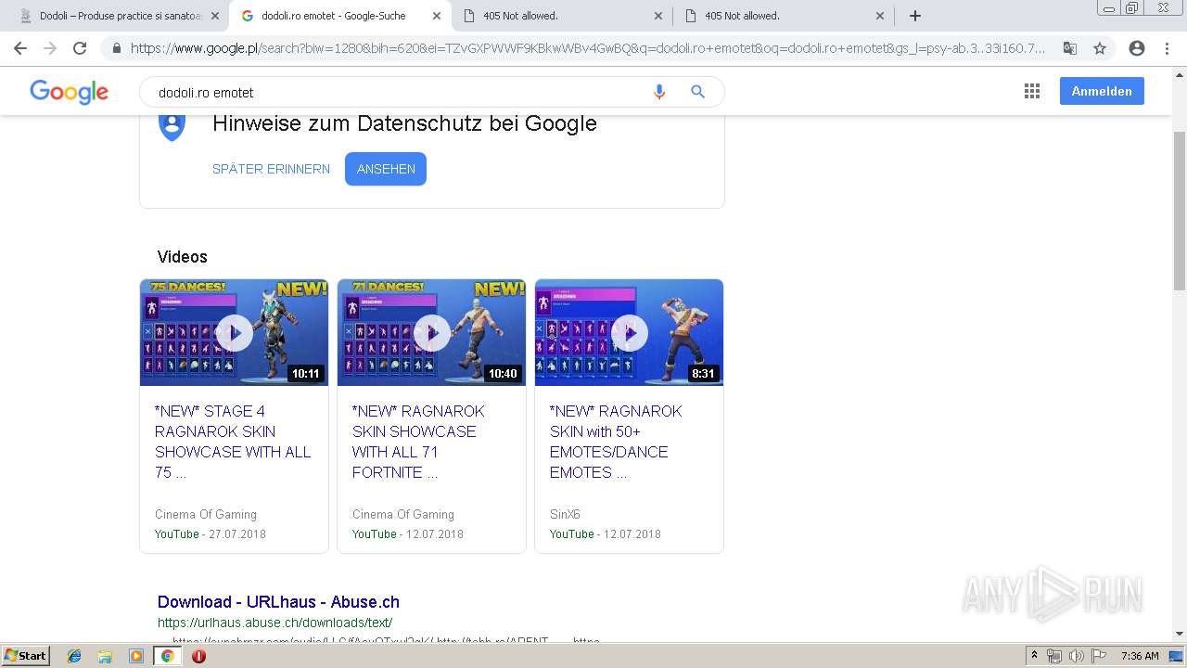Click the page vertical scrollbar thumb
Image resolution: width=1187 pixels, height=668 pixels.
1180,212
